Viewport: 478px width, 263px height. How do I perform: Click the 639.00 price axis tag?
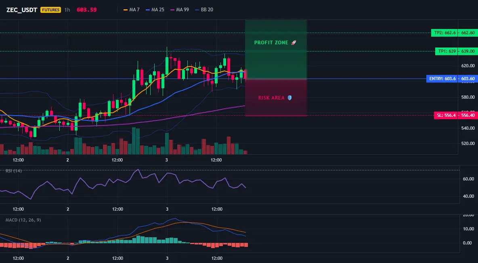click(x=468, y=52)
